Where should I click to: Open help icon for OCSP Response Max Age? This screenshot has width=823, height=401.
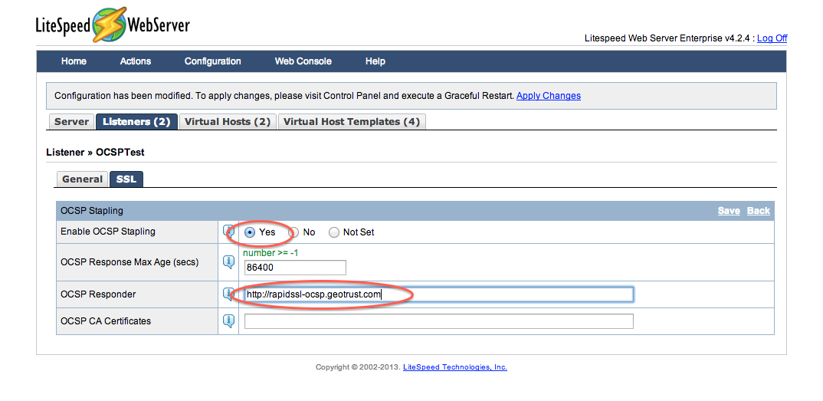pos(228,261)
